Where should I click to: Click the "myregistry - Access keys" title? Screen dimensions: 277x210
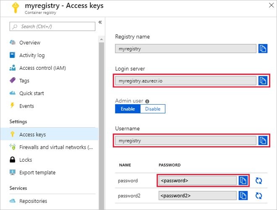[64, 5]
